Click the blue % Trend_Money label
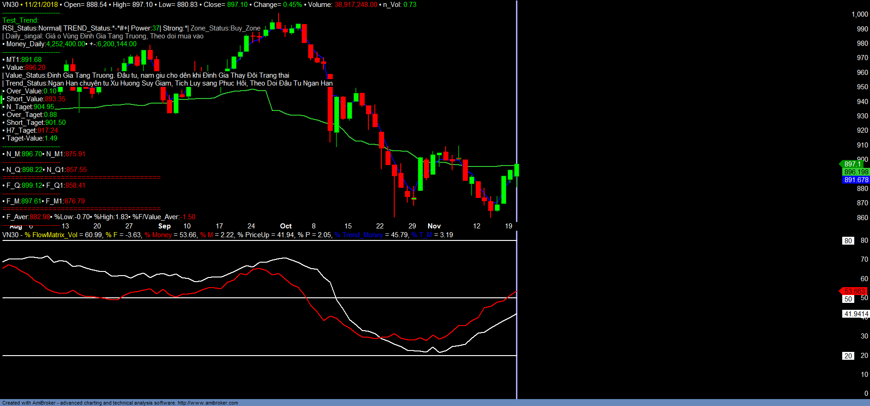 [359, 235]
